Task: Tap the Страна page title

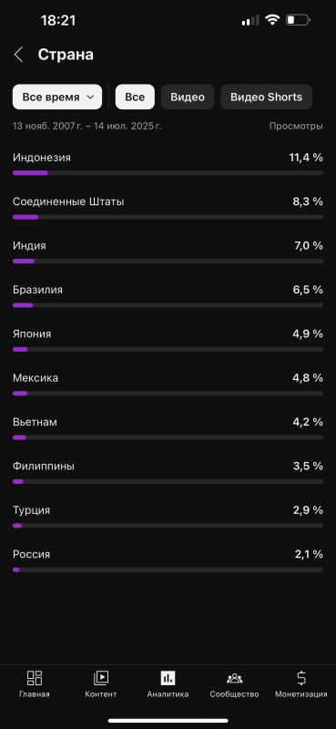Action: coord(66,55)
